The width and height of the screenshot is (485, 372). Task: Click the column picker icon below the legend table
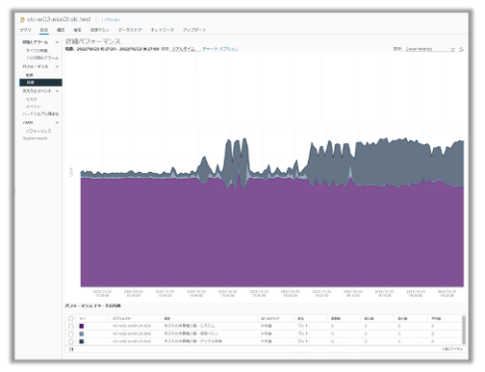click(71, 349)
